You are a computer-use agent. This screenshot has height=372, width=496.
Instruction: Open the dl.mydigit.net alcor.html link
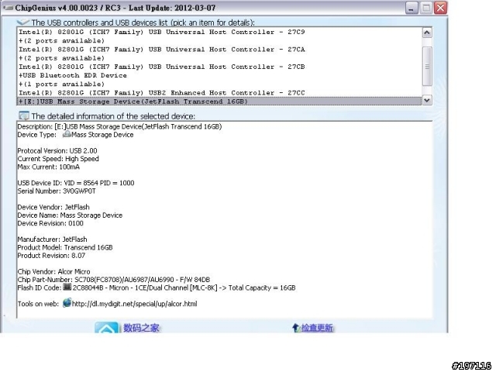(134, 304)
